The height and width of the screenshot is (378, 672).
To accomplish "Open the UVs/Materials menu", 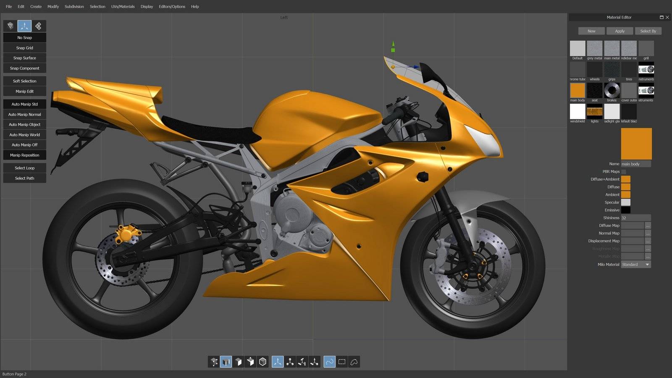I will point(123,7).
